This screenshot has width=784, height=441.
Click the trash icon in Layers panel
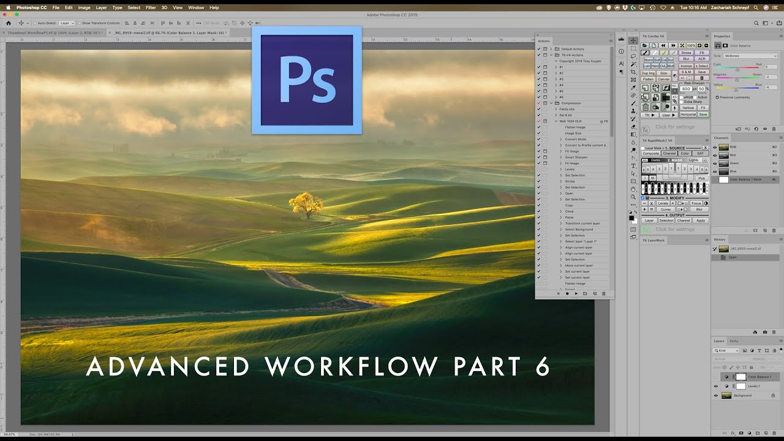coord(774,433)
